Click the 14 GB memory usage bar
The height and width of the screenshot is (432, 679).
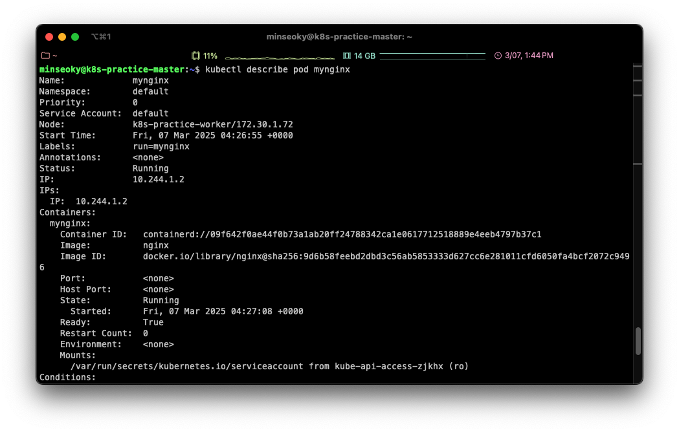coord(432,56)
